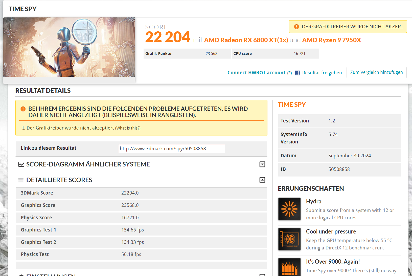Click the It's Over 9000, Again! title
The height and width of the screenshot is (276, 412).
click(333, 262)
